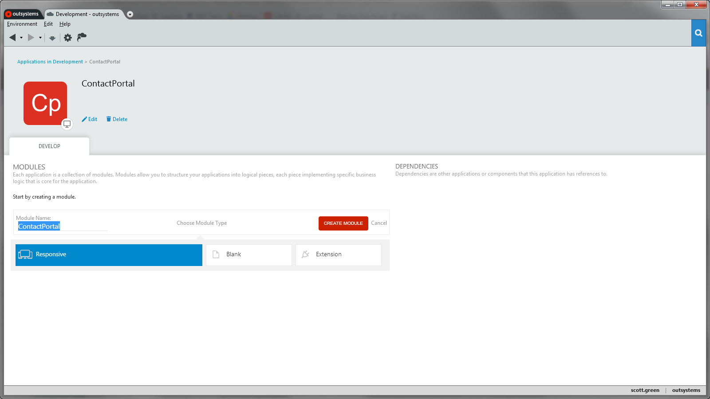
Task: Select the Blank module type
Action: click(248, 254)
